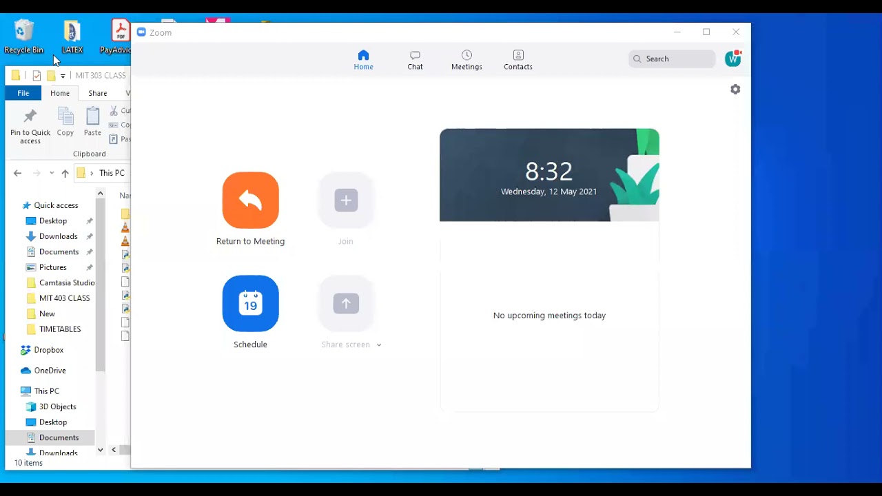882x496 pixels.
Task: Open the LATEX desktop folder icon
Action: pyautogui.click(x=72, y=37)
